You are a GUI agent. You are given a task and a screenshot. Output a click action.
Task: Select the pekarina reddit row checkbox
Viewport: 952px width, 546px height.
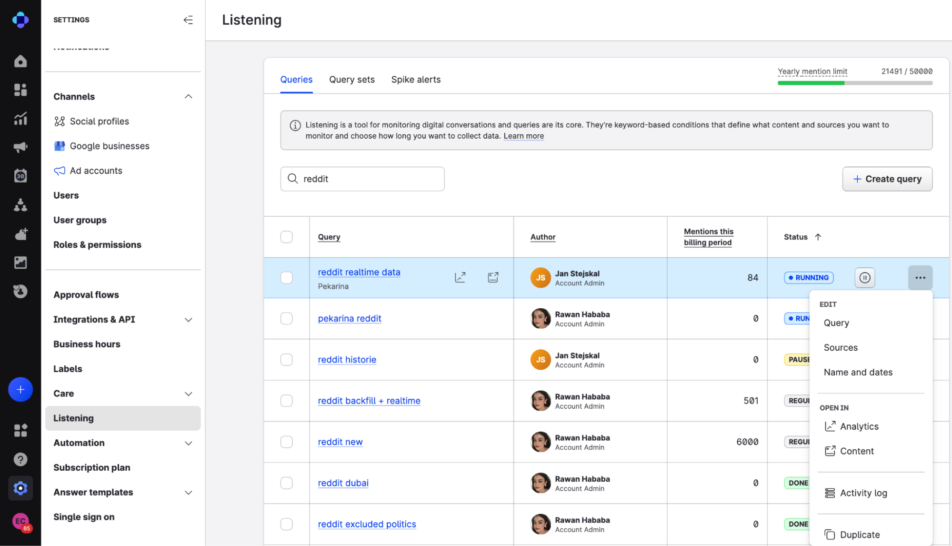coord(286,318)
